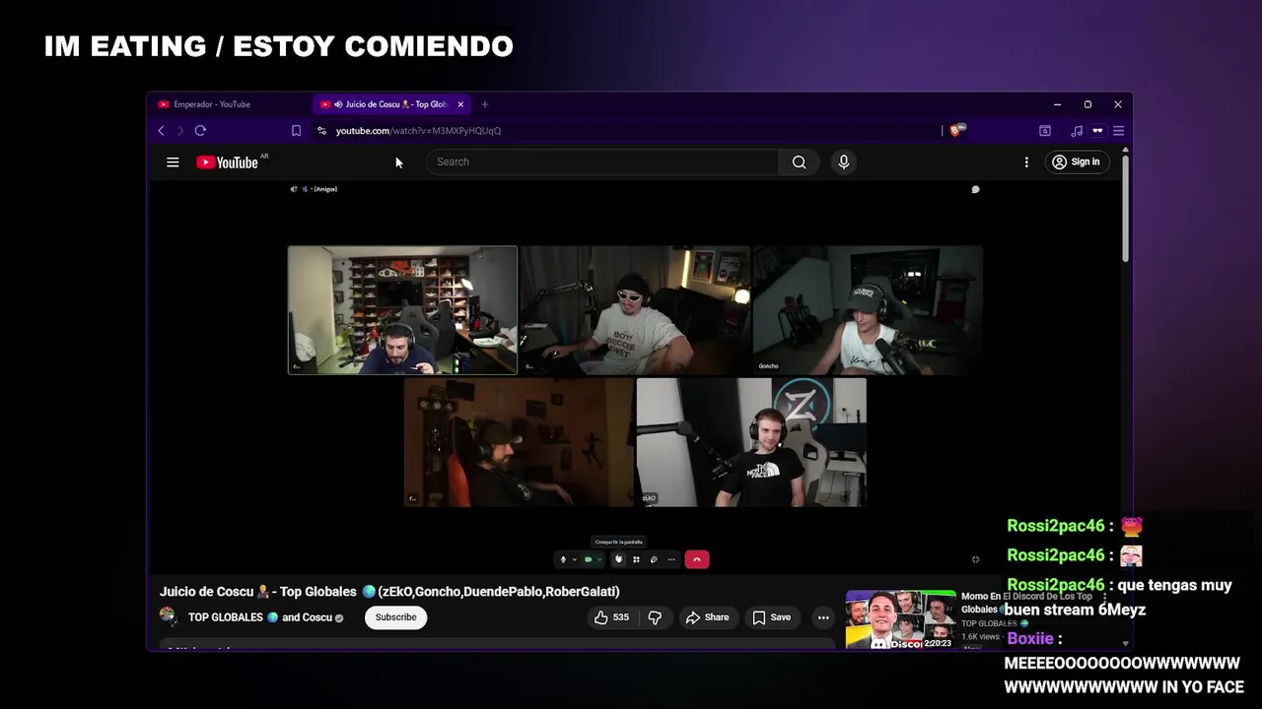The image size is (1262, 709).
Task: Click in the YouTube Search field
Action: pyautogui.click(x=601, y=161)
